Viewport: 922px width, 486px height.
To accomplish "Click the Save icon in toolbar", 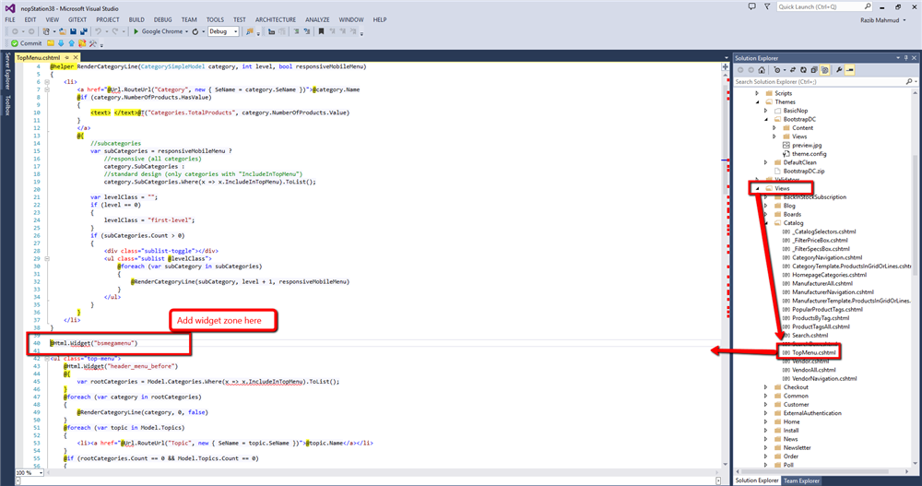I will 73,31.
